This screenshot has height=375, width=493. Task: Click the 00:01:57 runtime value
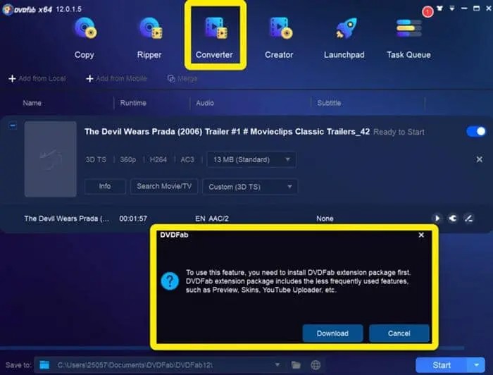(x=133, y=219)
